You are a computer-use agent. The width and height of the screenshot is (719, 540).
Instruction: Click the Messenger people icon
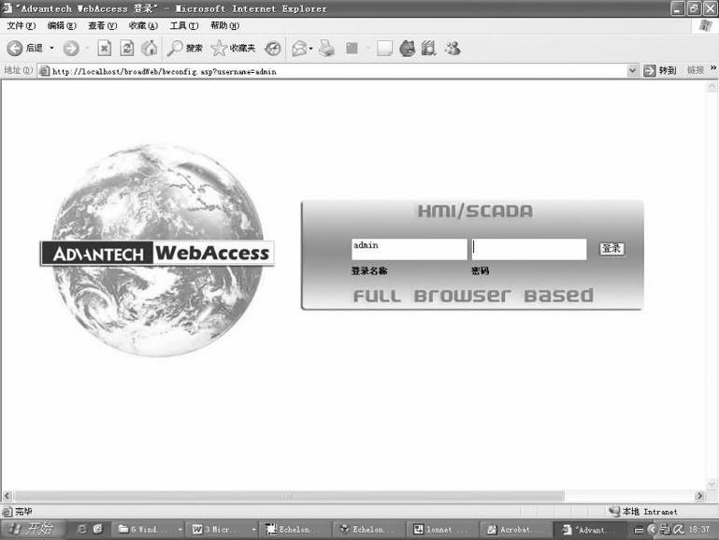(x=453, y=48)
